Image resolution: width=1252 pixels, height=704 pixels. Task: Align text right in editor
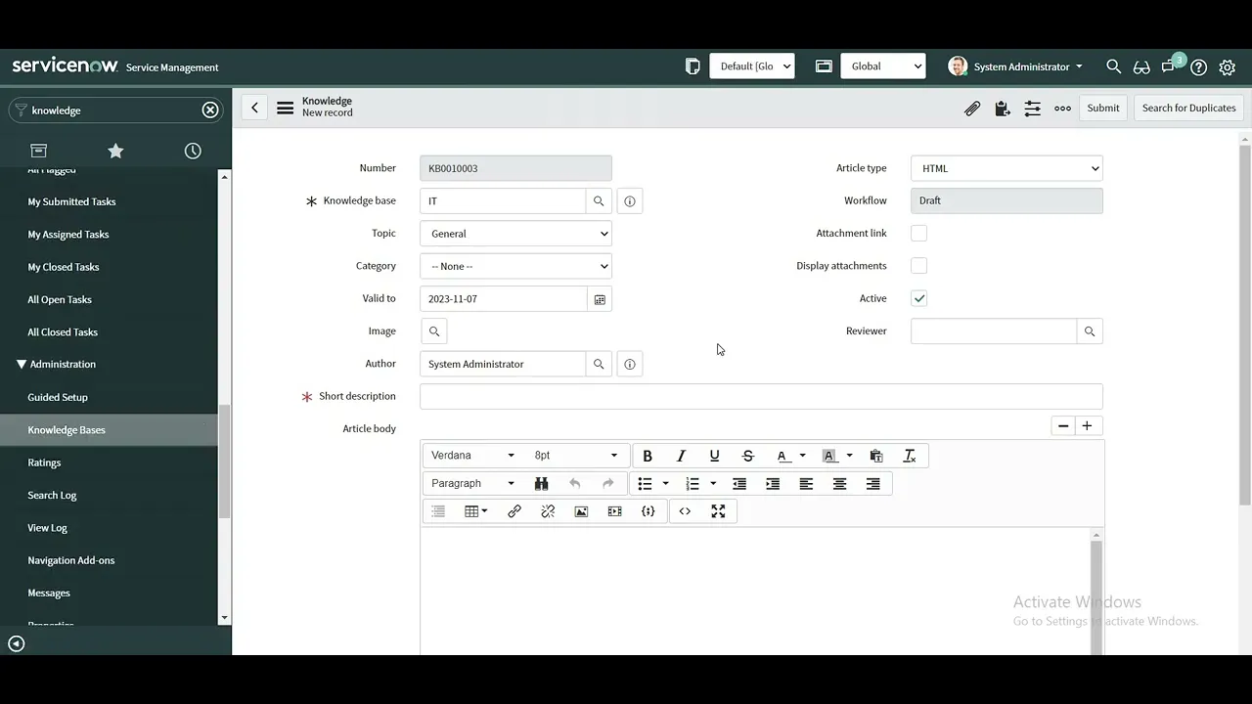click(x=873, y=484)
